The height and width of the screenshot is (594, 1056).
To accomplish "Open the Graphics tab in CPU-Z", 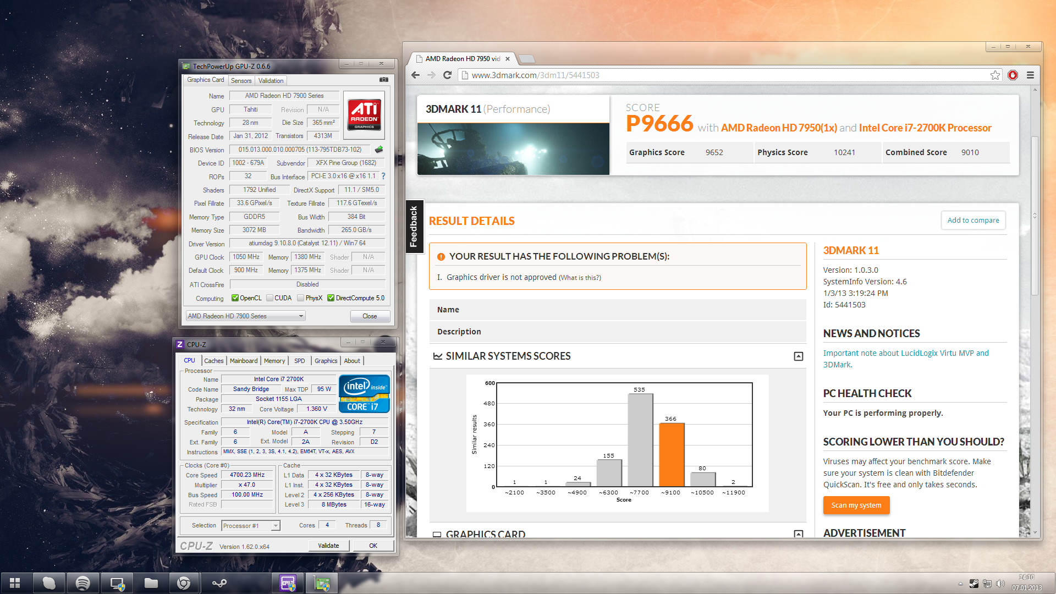I will click(x=326, y=361).
